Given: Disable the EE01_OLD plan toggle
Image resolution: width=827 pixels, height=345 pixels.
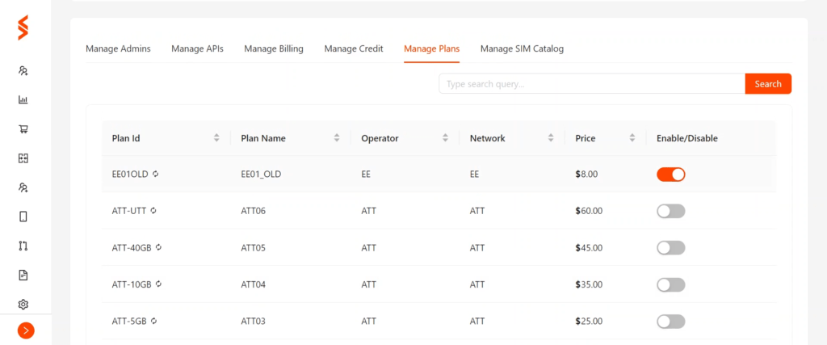Looking at the screenshot, I should click(x=671, y=174).
